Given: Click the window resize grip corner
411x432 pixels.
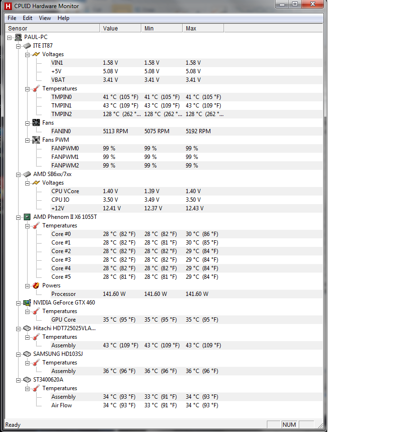Looking at the screenshot, I should (320, 425).
